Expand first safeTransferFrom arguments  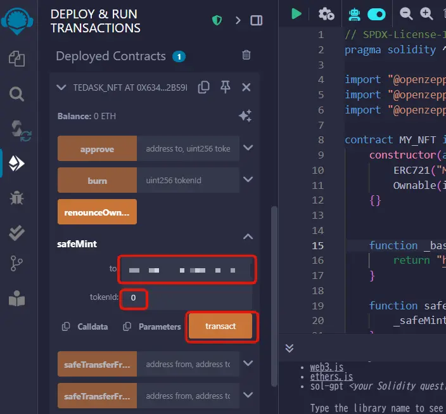click(x=248, y=363)
